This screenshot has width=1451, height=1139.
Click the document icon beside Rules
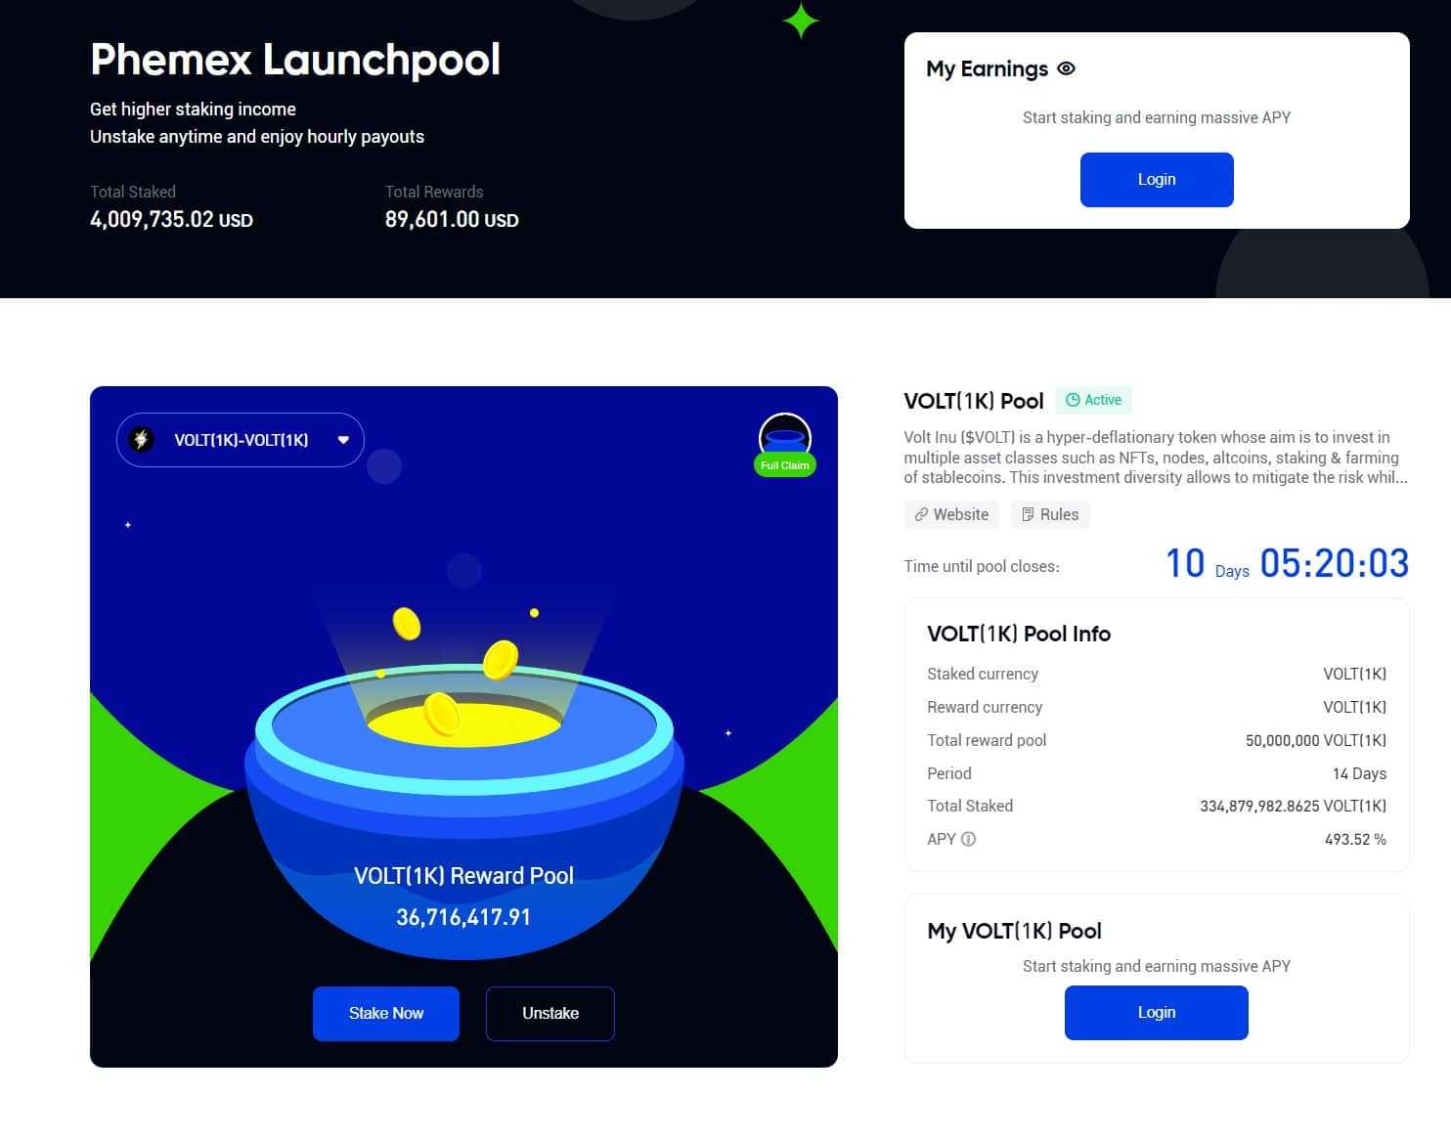[x=1028, y=514]
